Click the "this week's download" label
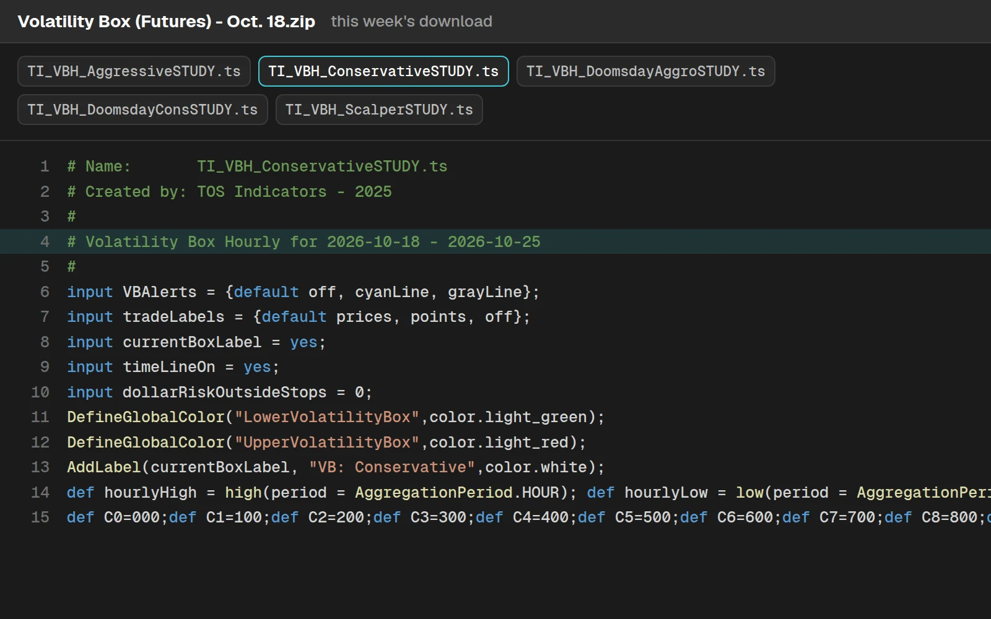Image resolution: width=991 pixels, height=619 pixels. pos(411,22)
